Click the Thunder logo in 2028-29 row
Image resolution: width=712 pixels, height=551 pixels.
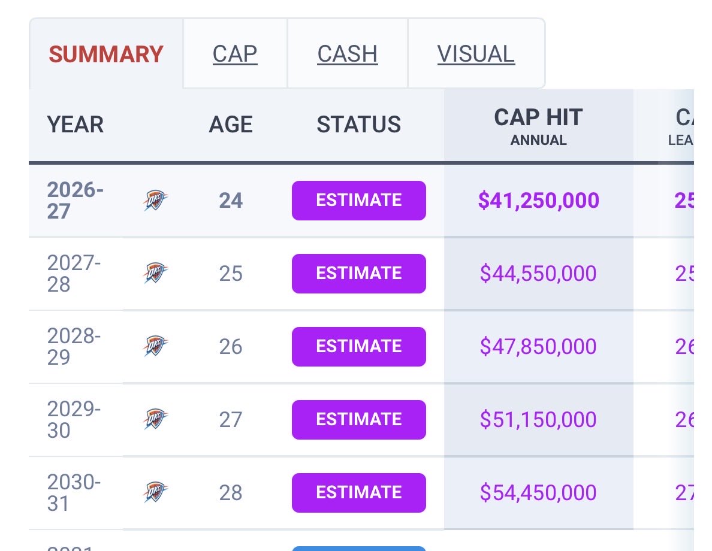pyautogui.click(x=155, y=346)
